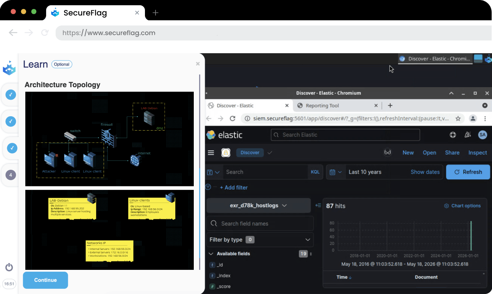Open the first completed step in the sidebar
Image resolution: width=492 pixels, height=294 pixels.
pyautogui.click(x=11, y=94)
